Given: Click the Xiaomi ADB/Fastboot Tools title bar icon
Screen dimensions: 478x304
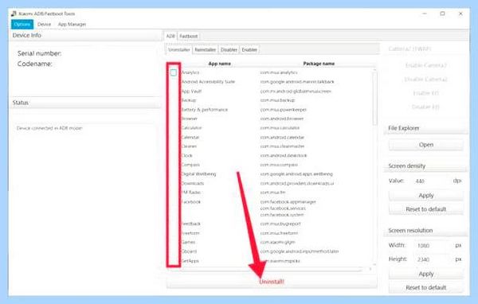Looking at the screenshot, I should [x=14, y=14].
